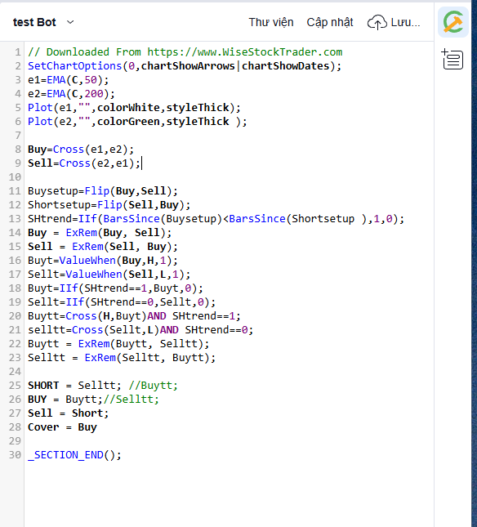The image size is (477, 527).
Task: Click BUY = Buytt; line 26
Action: pyautogui.click(x=93, y=400)
